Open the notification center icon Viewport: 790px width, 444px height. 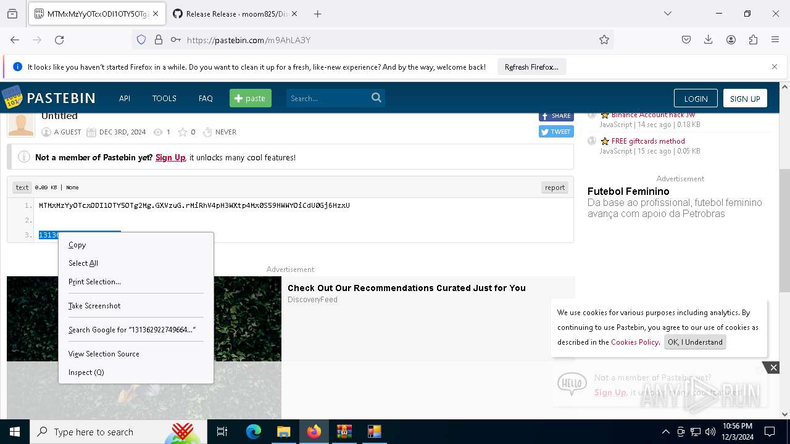pyautogui.click(x=770, y=432)
